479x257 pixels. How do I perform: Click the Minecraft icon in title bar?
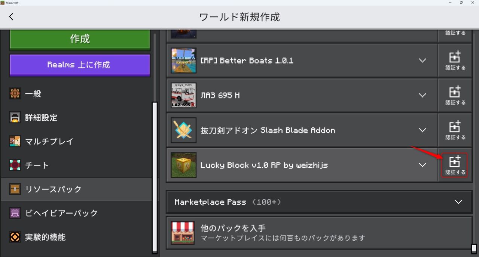(3, 3)
